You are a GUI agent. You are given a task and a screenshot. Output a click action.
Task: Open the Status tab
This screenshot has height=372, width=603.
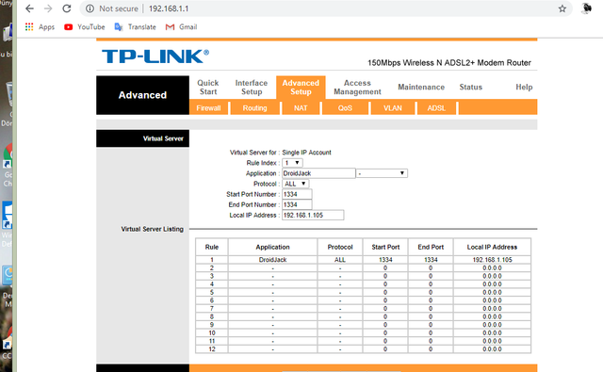tap(471, 88)
